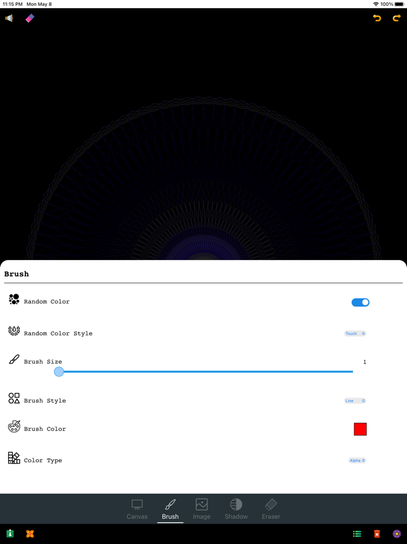Disable the Random Color switch

(360, 302)
